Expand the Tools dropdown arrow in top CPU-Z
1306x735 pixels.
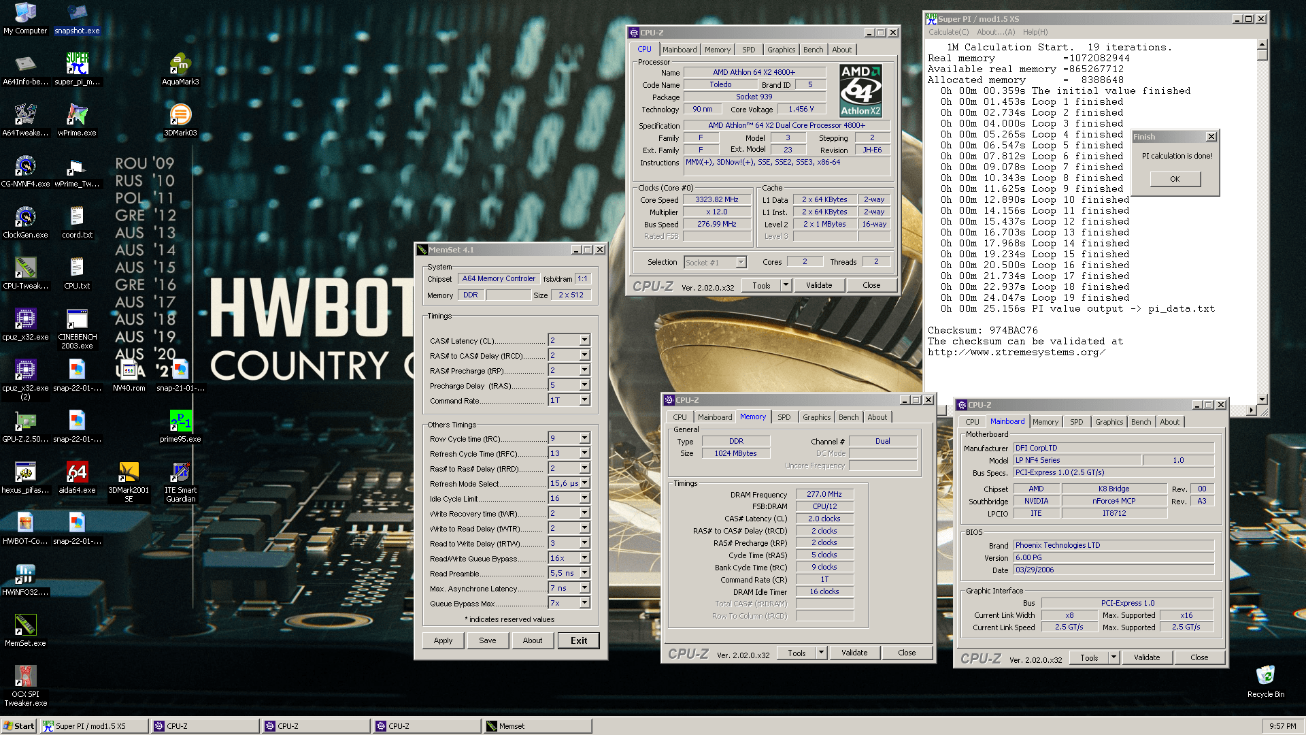(786, 285)
